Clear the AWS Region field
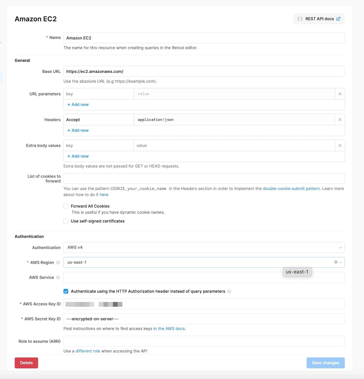 tap(336, 262)
